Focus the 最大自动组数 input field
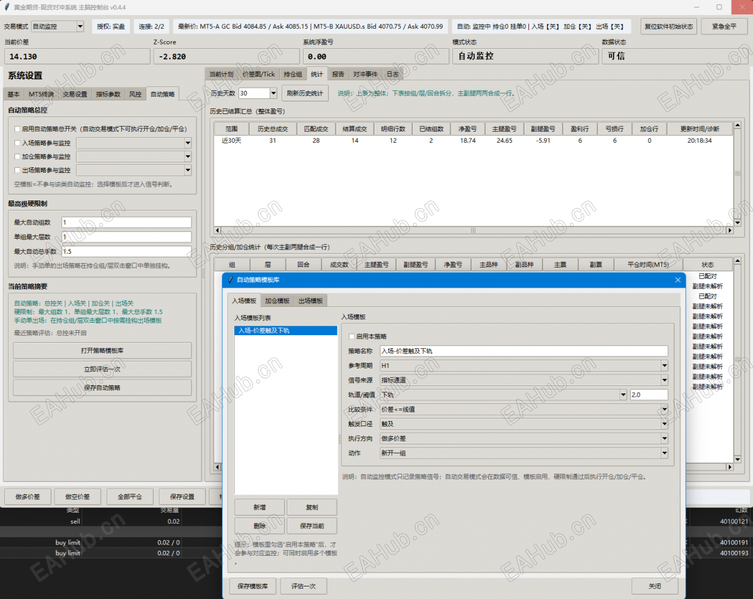 126,222
